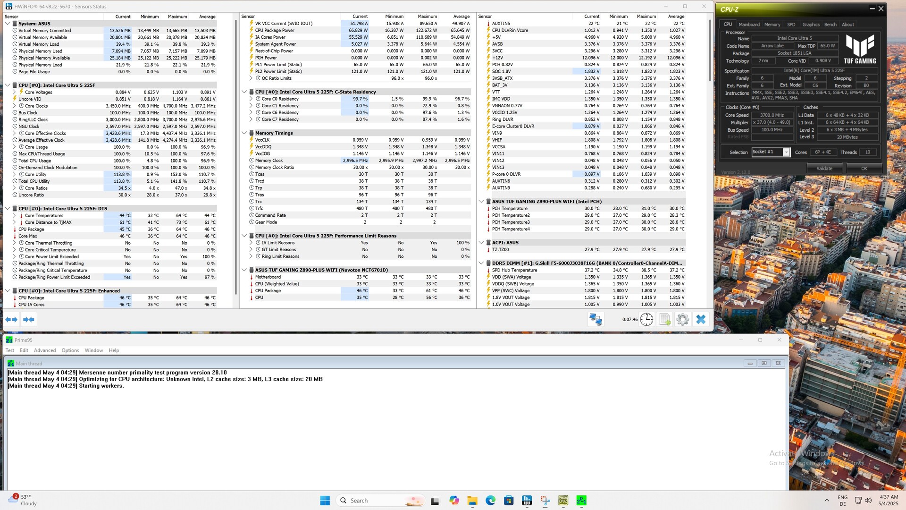Expand the Core Clocks sensor row
906x510 pixels.
coord(14,106)
